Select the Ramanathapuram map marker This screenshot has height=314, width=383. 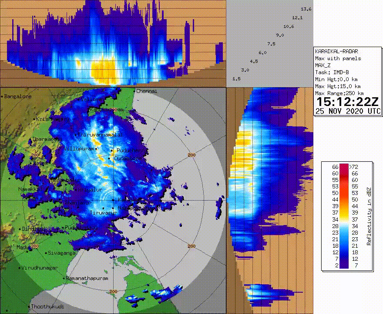coord(64,278)
